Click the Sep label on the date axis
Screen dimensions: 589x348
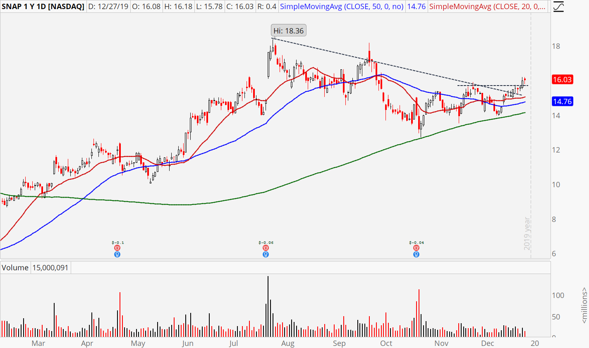339,343
